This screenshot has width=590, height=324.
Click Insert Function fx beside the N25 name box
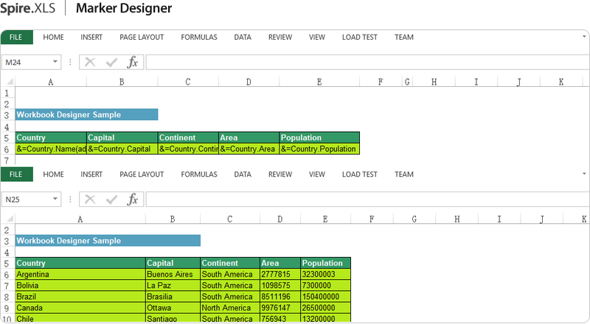point(133,200)
